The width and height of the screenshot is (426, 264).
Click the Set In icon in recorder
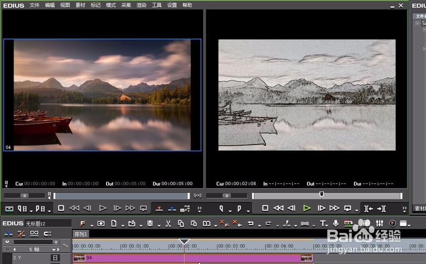click(x=222, y=209)
